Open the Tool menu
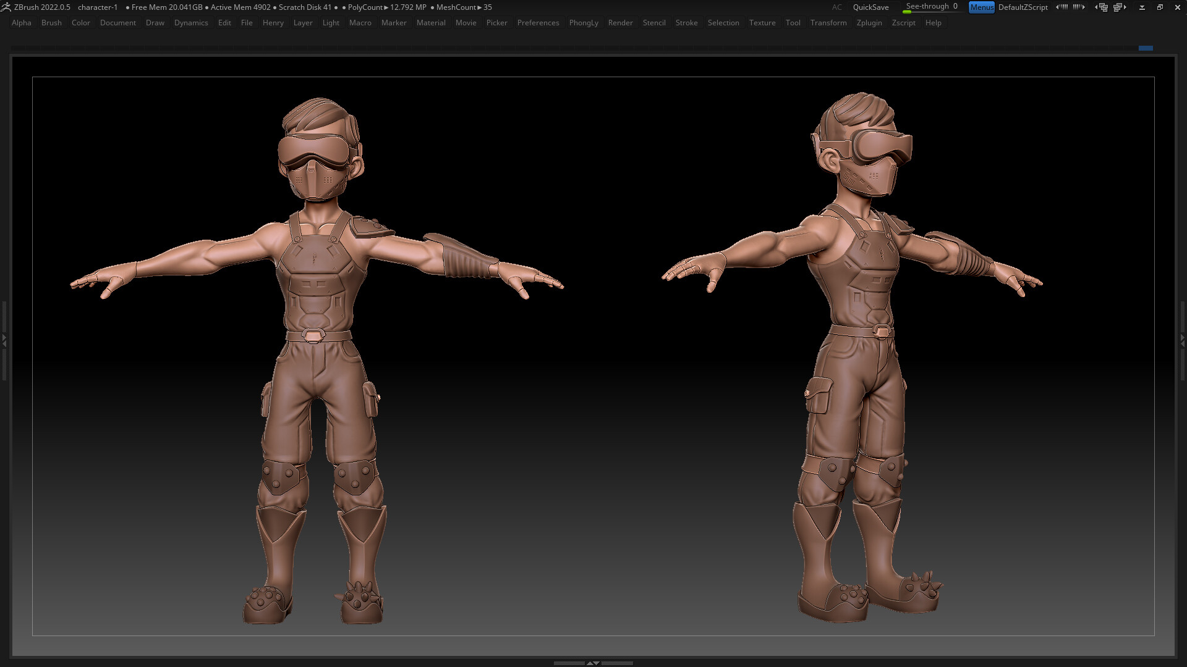Image resolution: width=1187 pixels, height=667 pixels. coord(793,23)
